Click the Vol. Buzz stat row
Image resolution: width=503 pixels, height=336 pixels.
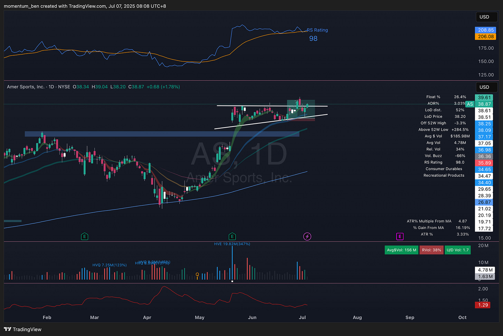445,156
